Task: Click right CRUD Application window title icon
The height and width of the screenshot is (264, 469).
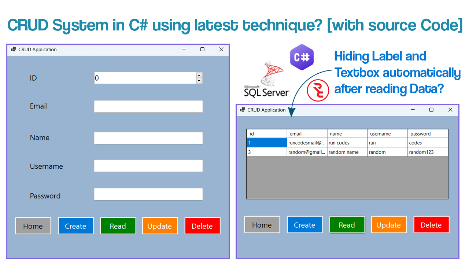Action: click(x=242, y=110)
